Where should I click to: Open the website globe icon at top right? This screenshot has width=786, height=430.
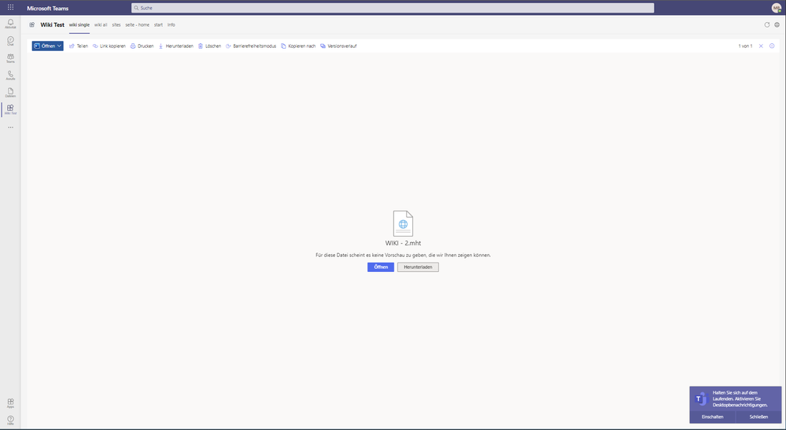point(777,24)
